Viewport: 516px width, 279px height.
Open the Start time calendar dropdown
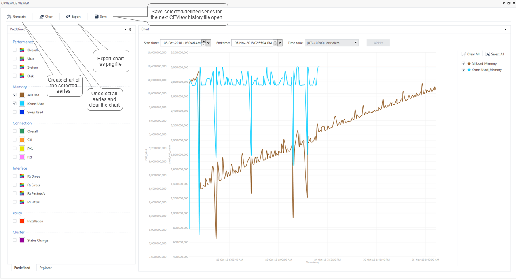point(209,42)
